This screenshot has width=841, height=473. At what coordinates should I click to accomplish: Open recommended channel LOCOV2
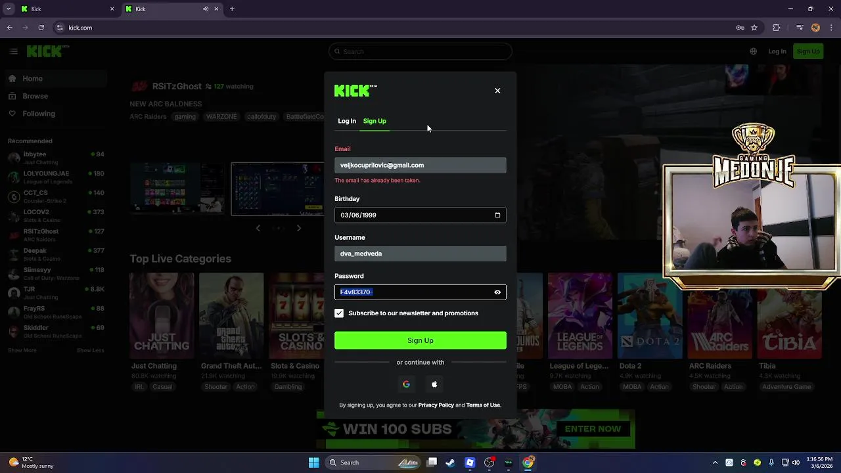(x=55, y=215)
